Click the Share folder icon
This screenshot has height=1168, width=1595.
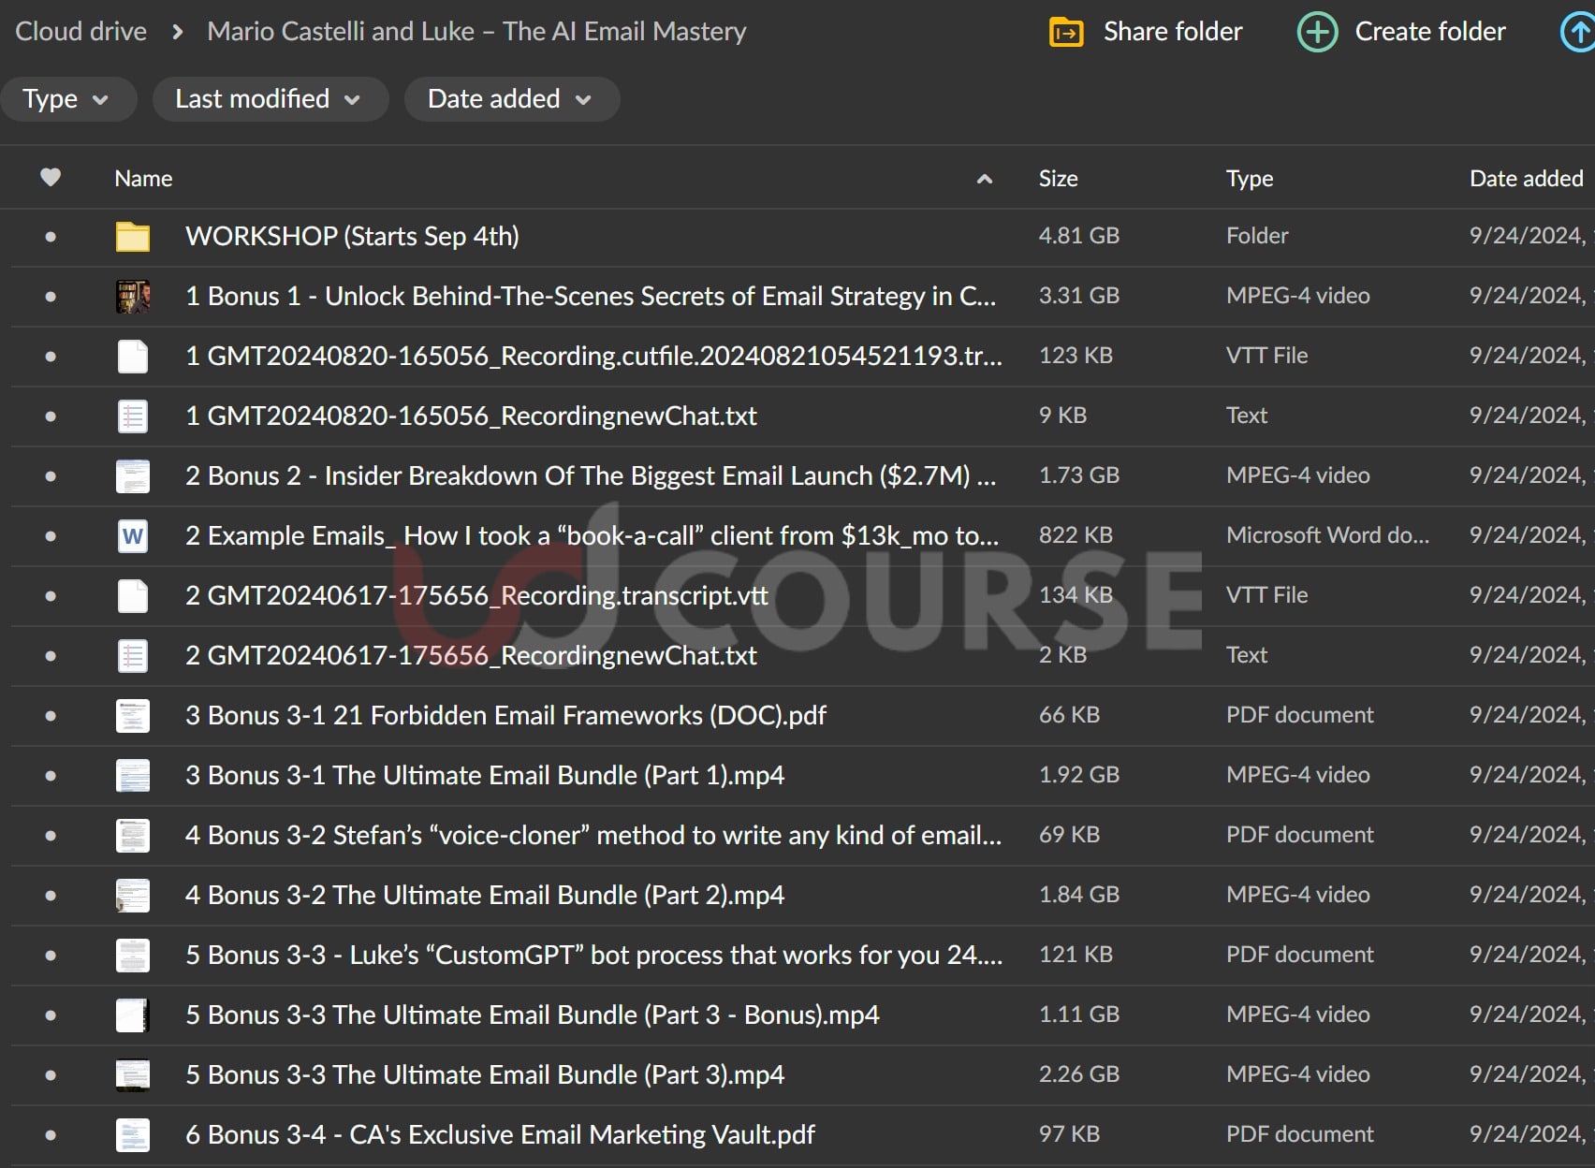tap(1066, 32)
